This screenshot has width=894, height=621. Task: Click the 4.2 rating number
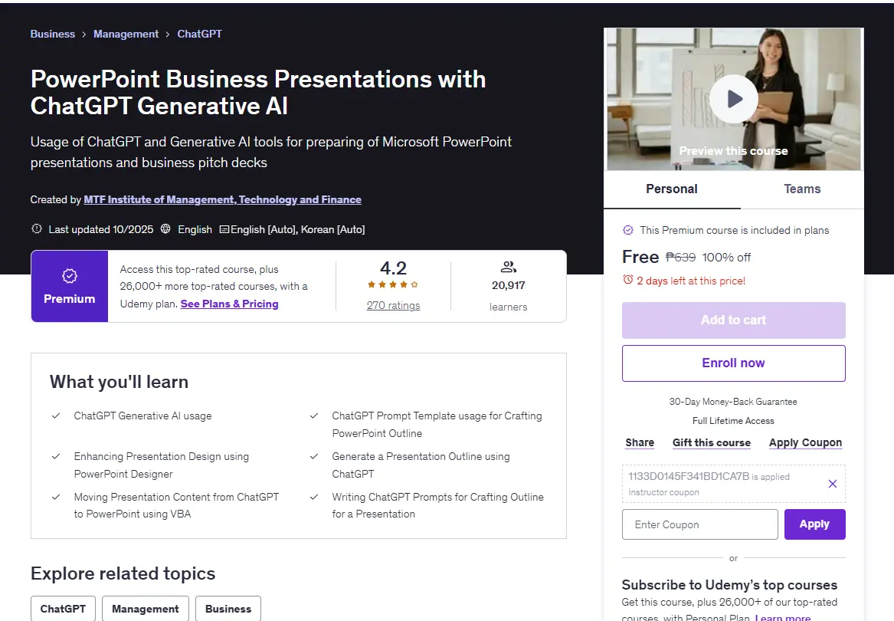394,268
